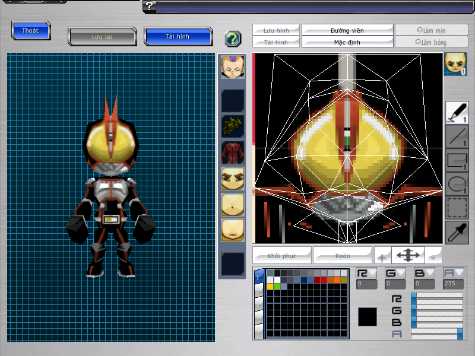Click the Thoát exit button

[31, 31]
